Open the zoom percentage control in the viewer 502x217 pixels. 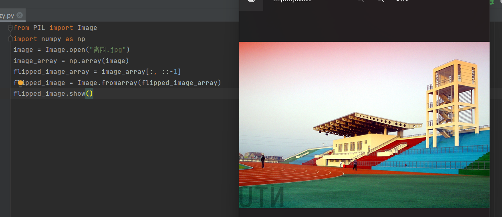[402, 1]
